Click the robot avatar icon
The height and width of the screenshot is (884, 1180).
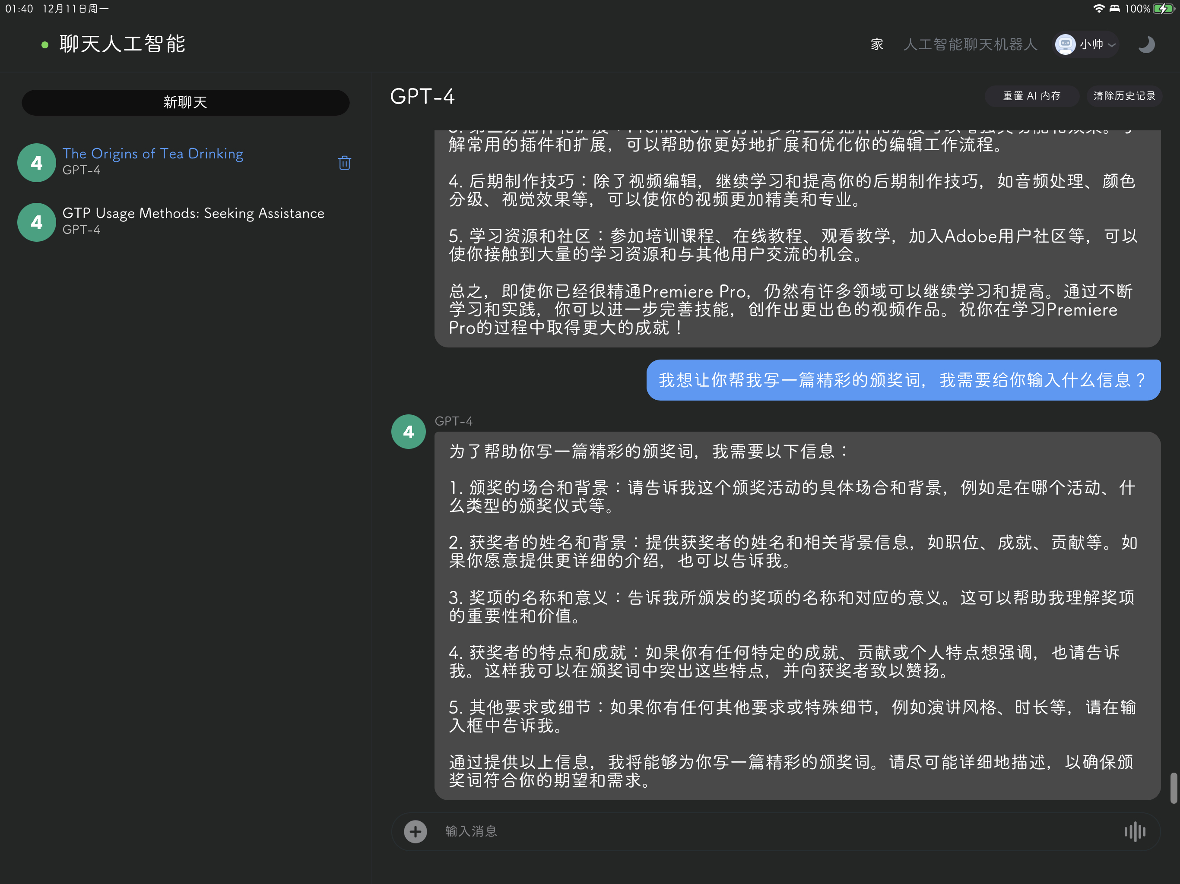[1065, 44]
